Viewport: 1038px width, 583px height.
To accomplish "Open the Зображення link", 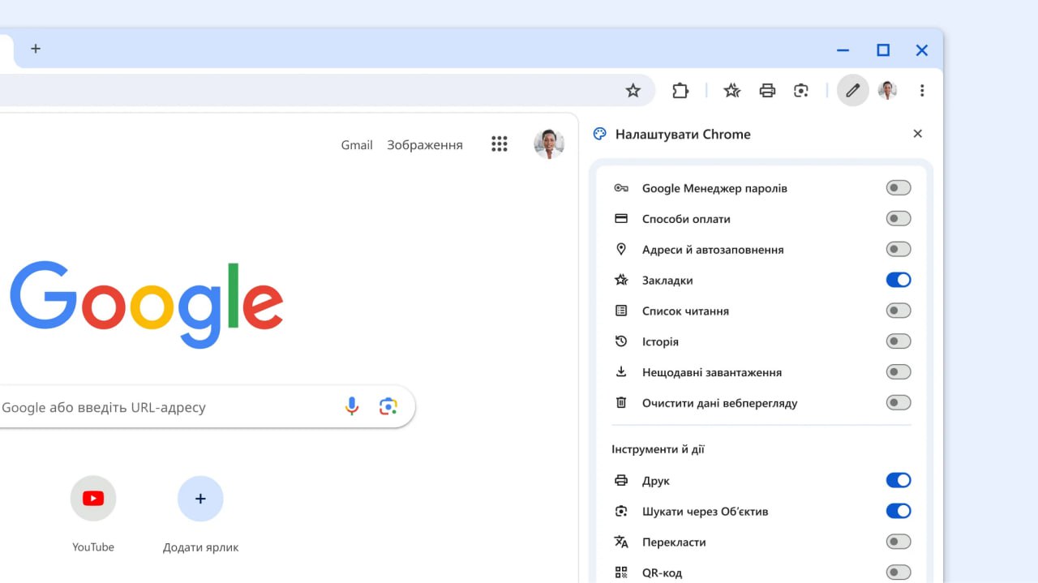I will [425, 145].
